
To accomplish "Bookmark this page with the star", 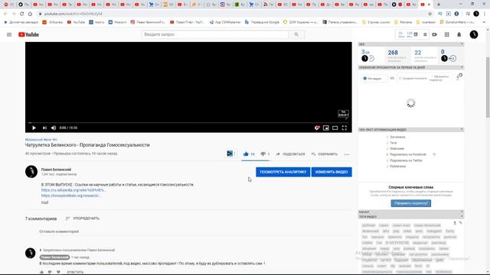I will [x=430, y=14].
